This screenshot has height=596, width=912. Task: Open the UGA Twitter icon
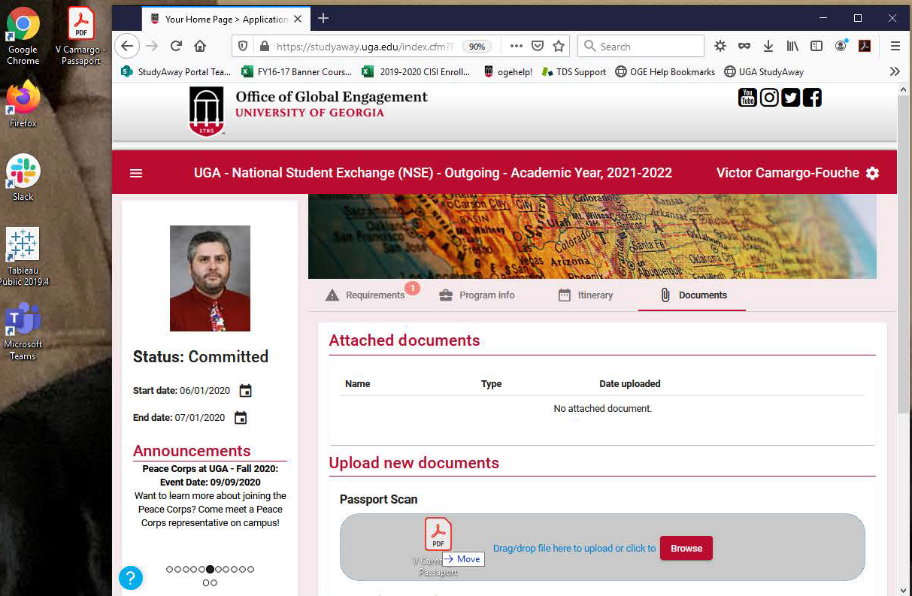click(x=791, y=97)
